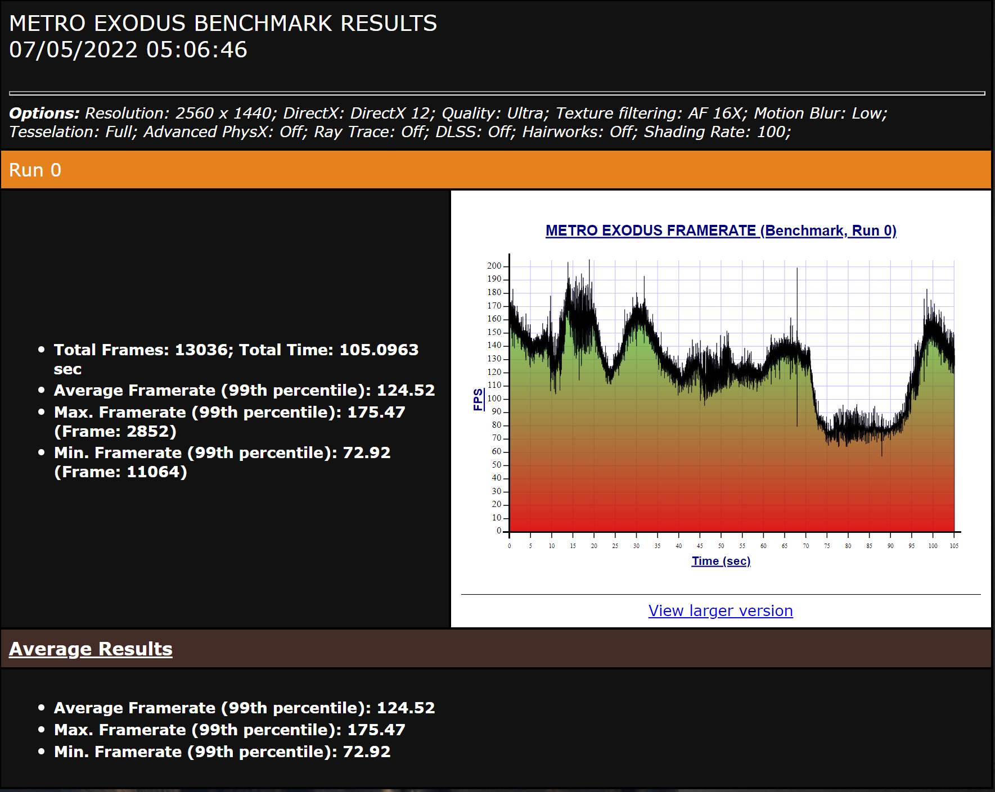Select the 07/05/2022 05:06:46 timestamp
The width and height of the screenshot is (995, 792).
click(128, 50)
